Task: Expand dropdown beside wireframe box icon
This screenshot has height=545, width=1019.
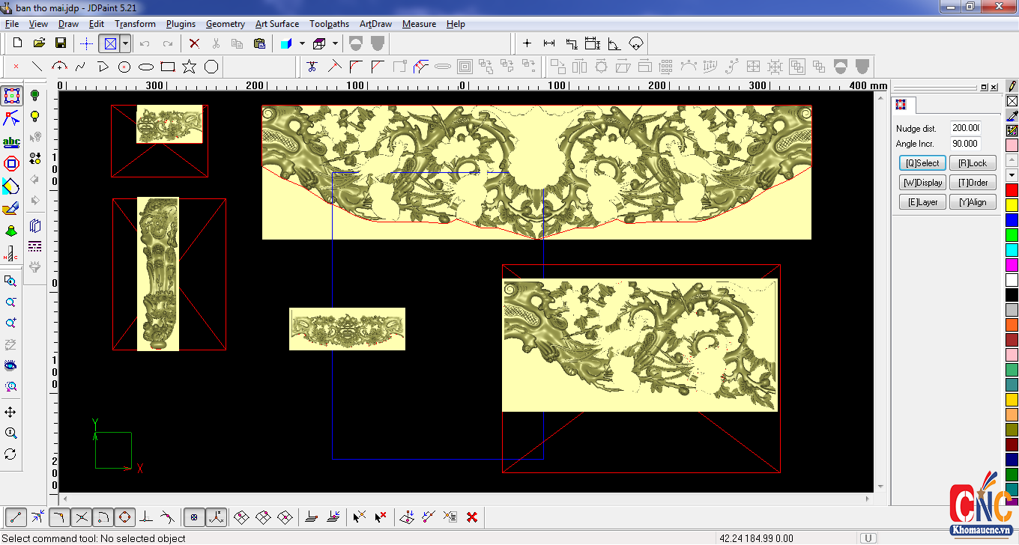Action: [335, 43]
